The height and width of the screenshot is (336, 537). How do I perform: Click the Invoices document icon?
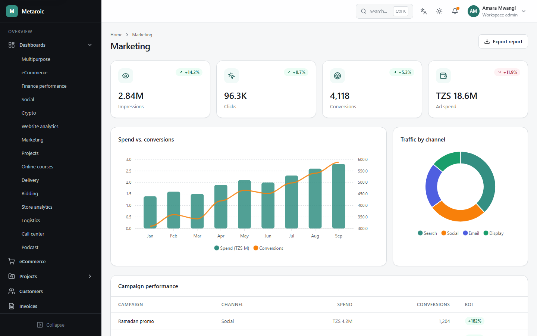[12, 306]
